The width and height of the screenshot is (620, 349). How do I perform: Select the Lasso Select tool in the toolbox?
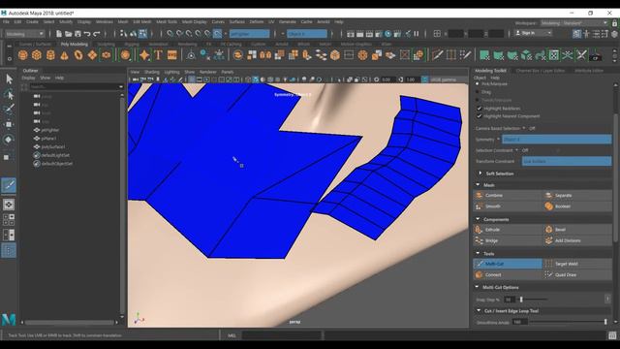[9, 95]
